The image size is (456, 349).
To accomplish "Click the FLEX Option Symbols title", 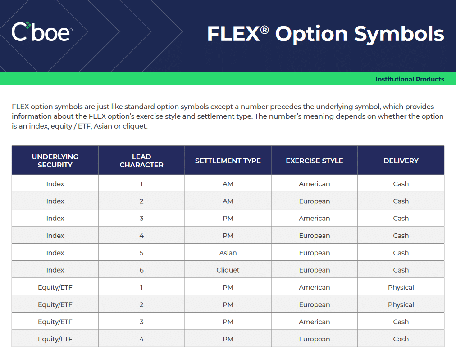I will (325, 34).
